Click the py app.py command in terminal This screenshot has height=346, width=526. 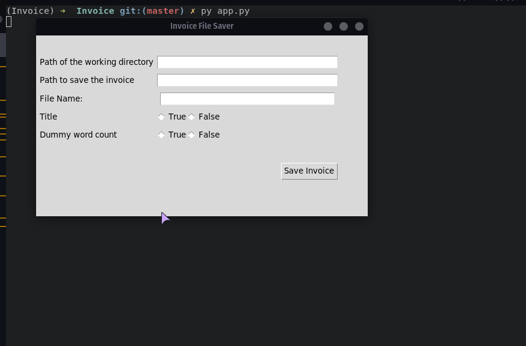pyautogui.click(x=225, y=11)
